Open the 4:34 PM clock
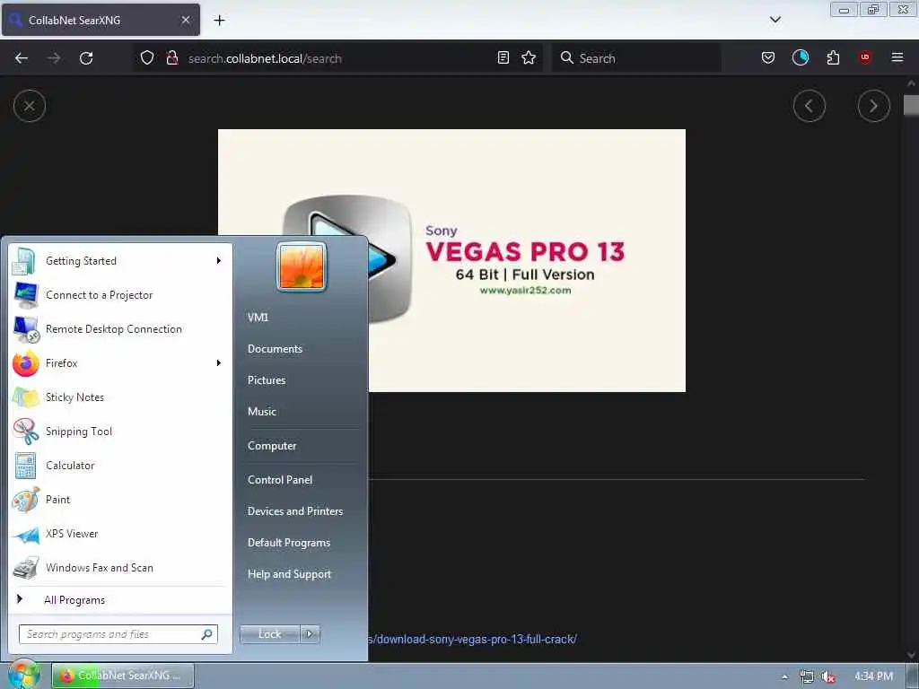This screenshot has height=689, width=919. coord(874,676)
